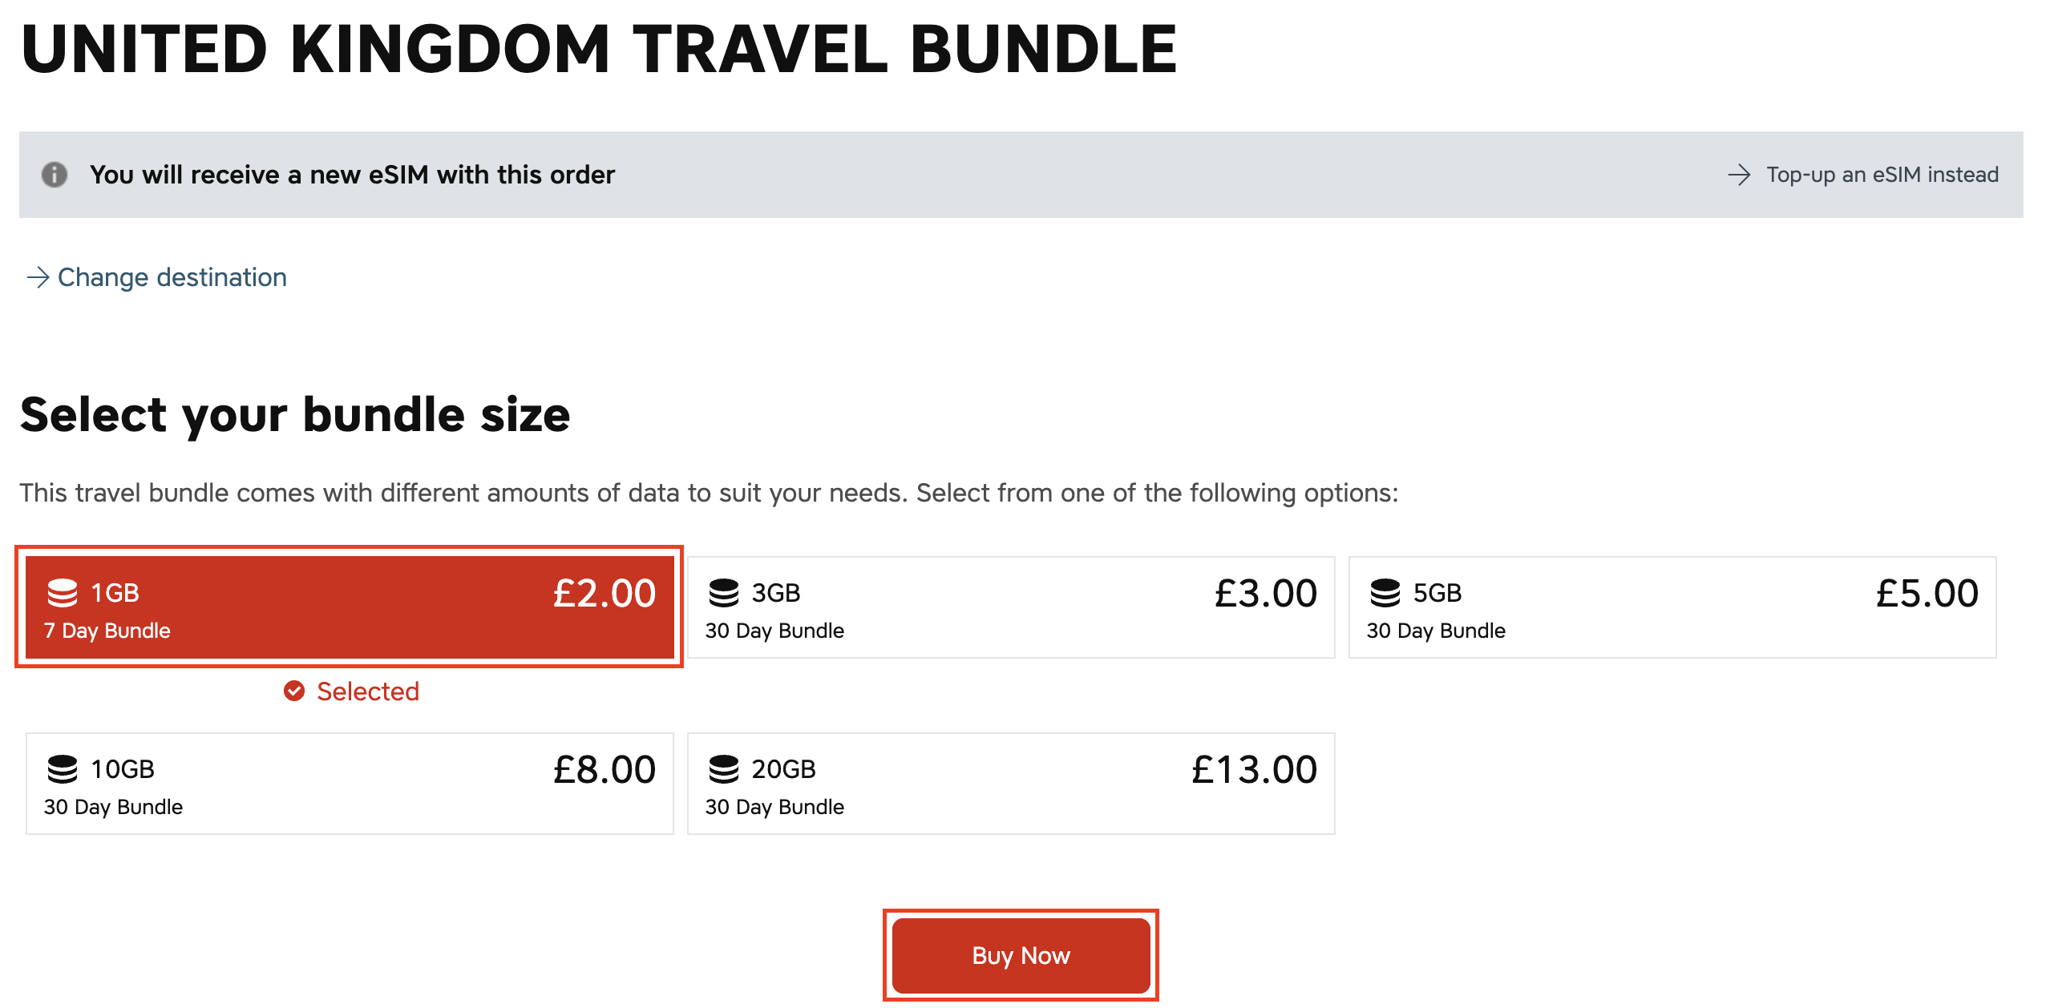Pick the £8.00 bundle option
Viewport: 2046px width, 1008px height.
pos(350,784)
